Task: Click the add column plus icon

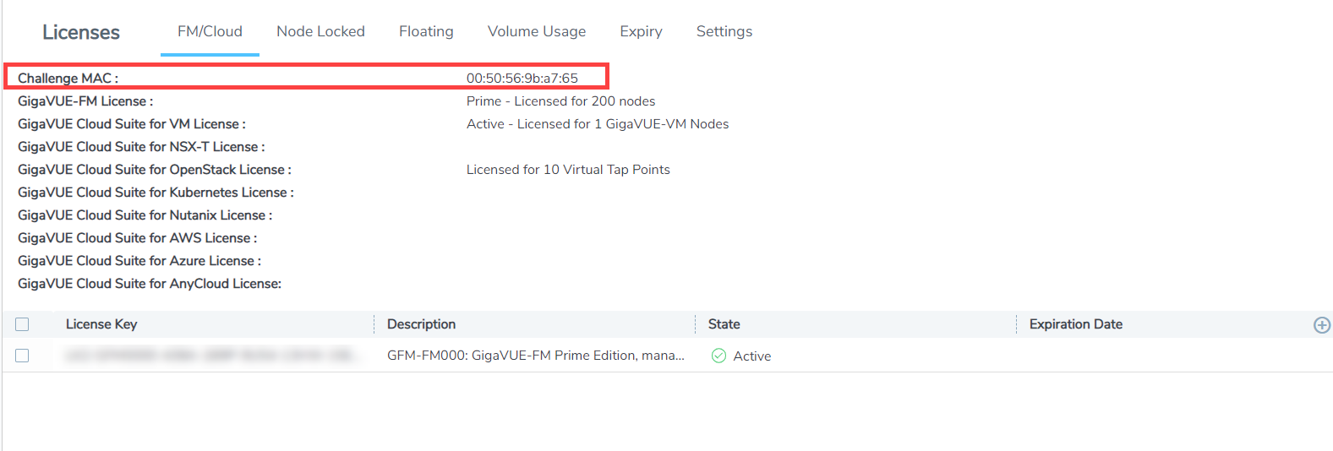Action: 1322,325
